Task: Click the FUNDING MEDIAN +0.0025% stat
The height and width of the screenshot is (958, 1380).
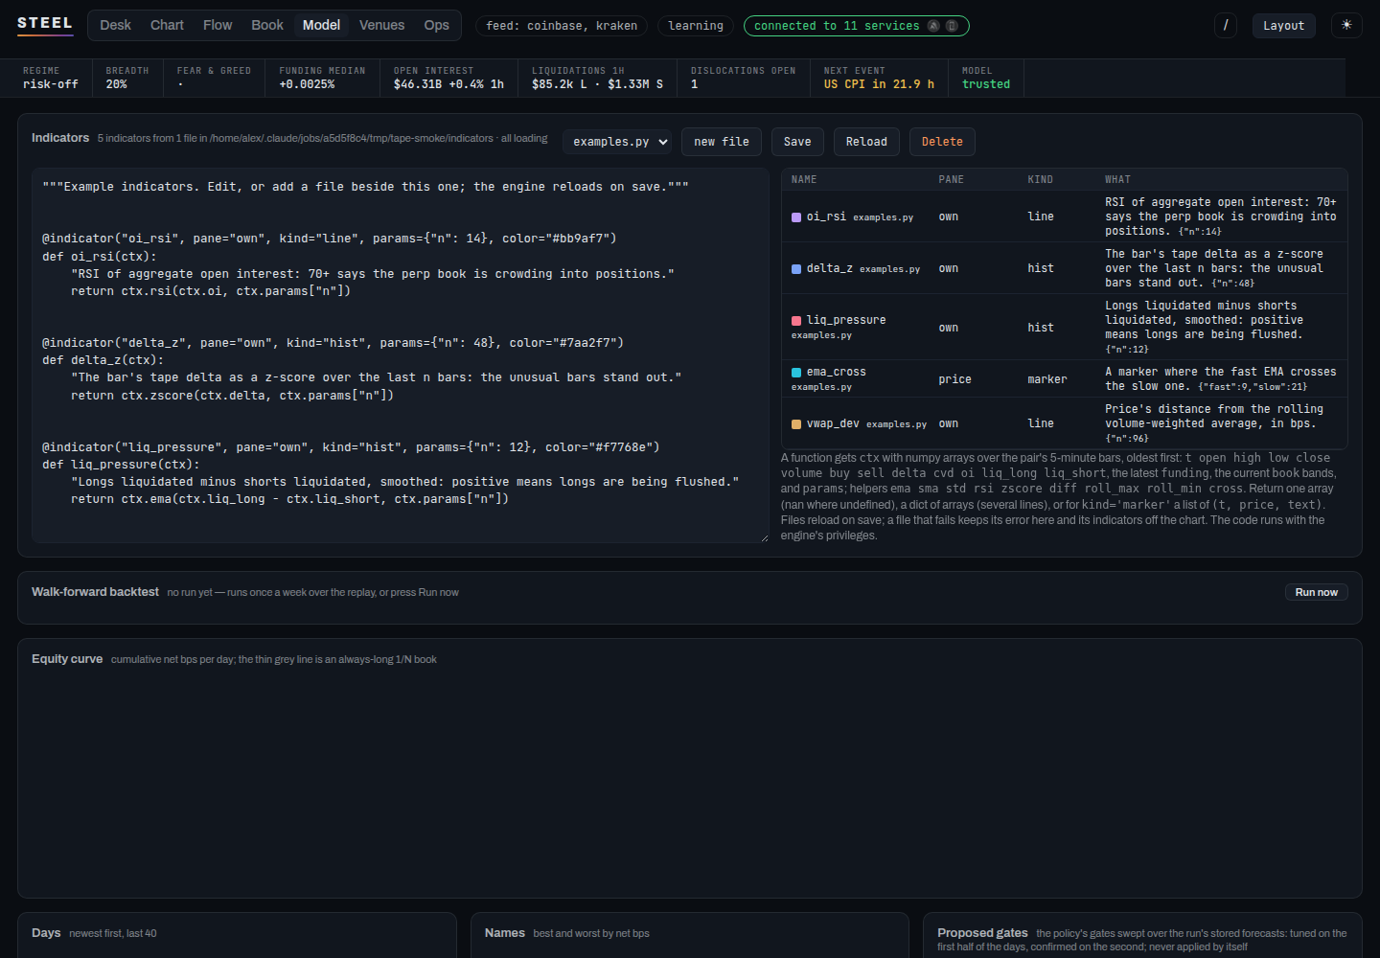Action: 322,78
